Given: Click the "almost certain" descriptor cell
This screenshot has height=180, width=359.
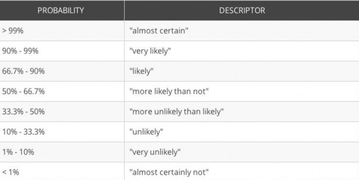Looking at the screenshot, I should pyautogui.click(x=159, y=31).
